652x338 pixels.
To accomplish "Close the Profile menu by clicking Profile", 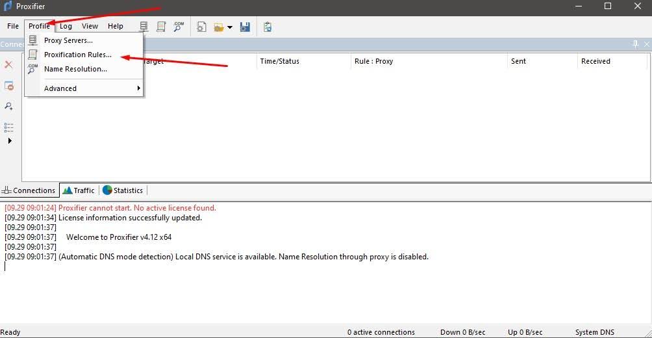I will coord(40,26).
